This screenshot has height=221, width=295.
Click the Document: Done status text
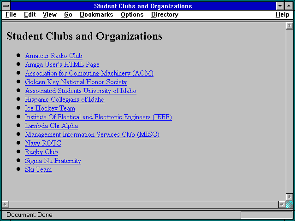pos(29,215)
